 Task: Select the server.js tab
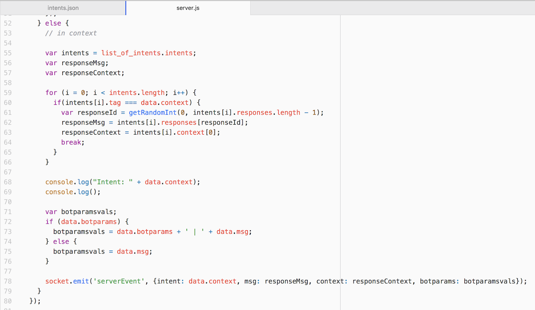(188, 8)
